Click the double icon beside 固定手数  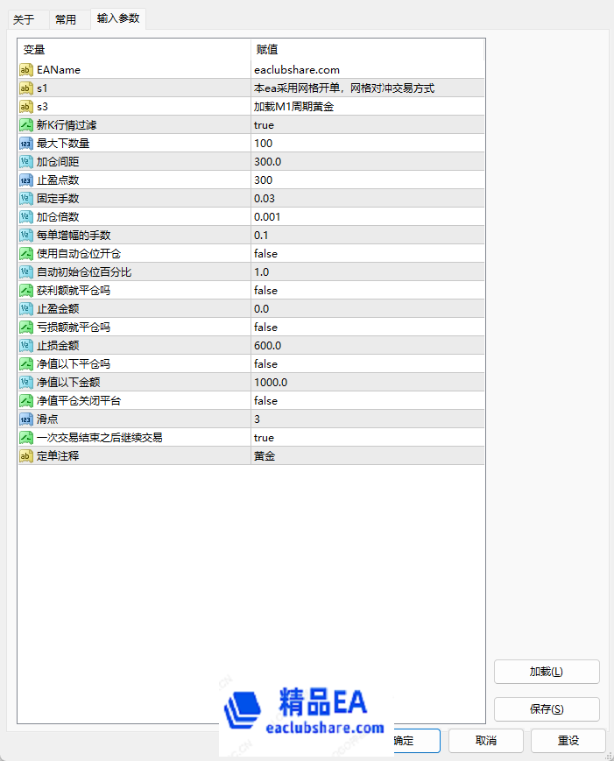coord(25,199)
